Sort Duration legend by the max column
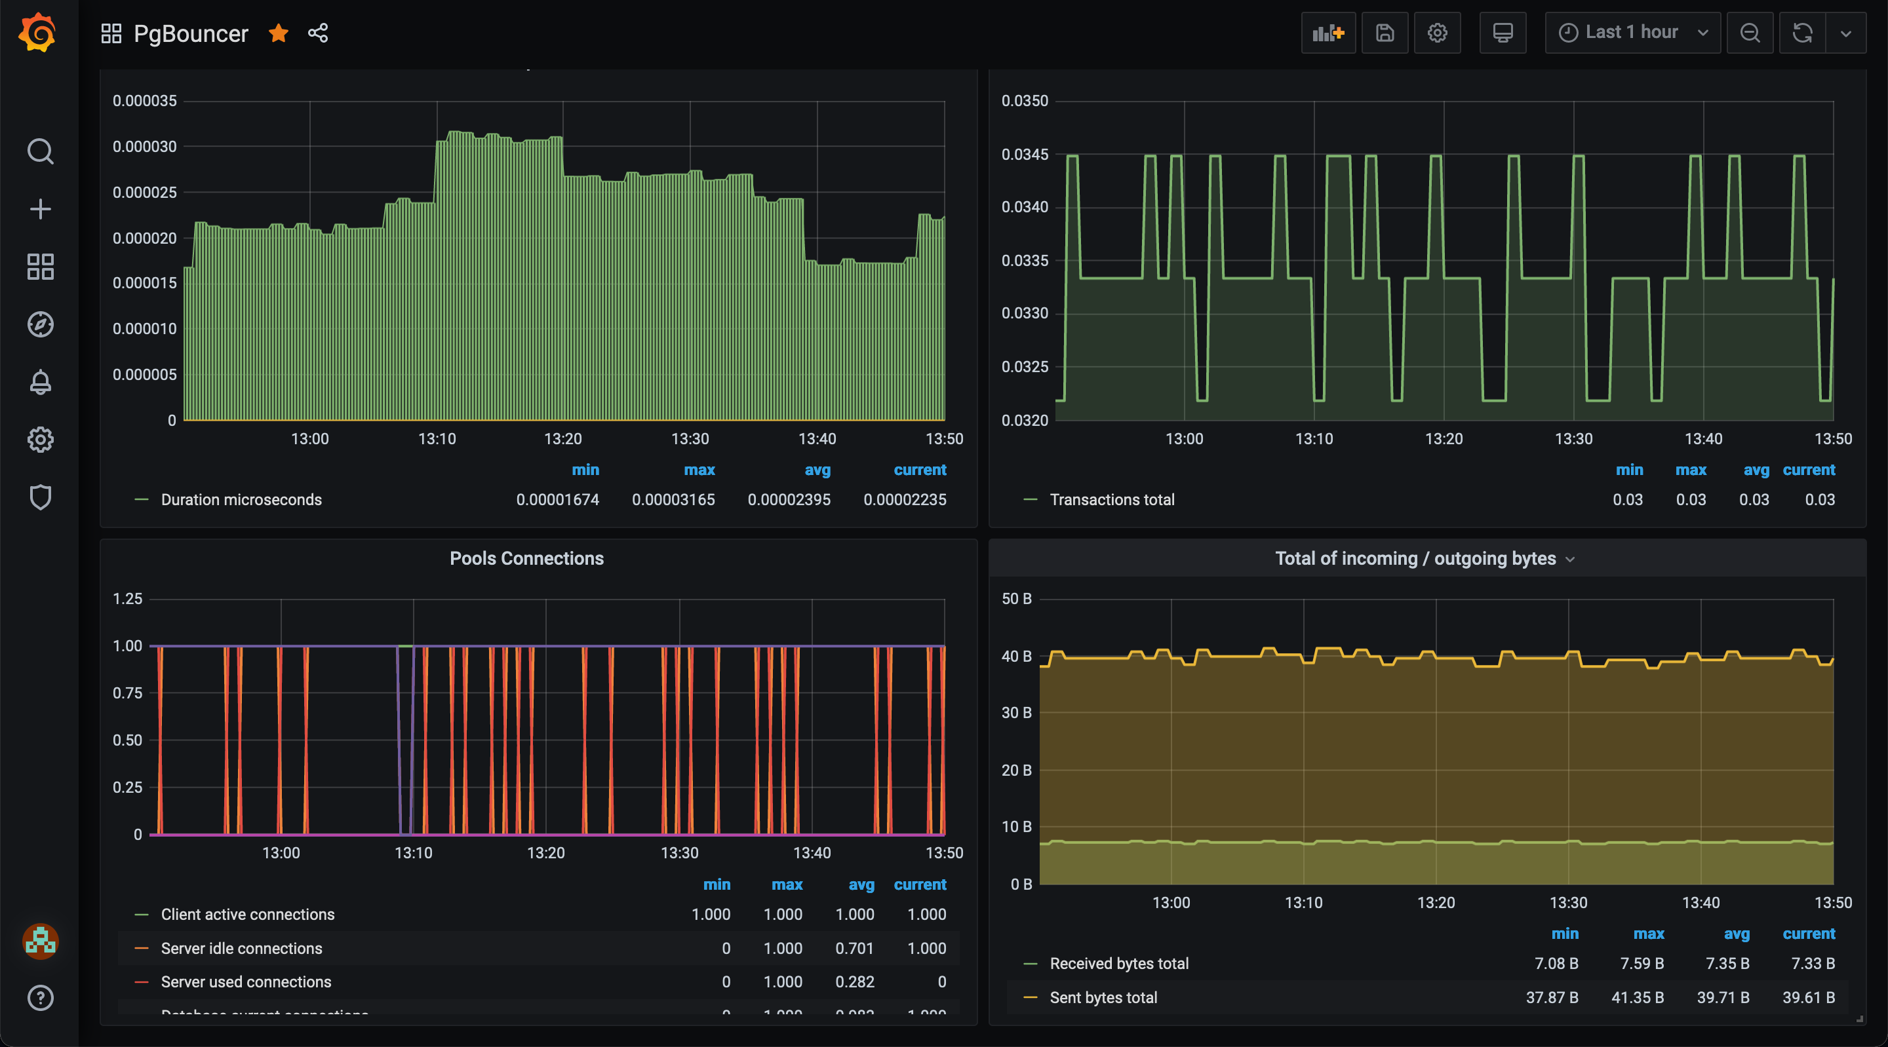1888x1047 pixels. (699, 470)
